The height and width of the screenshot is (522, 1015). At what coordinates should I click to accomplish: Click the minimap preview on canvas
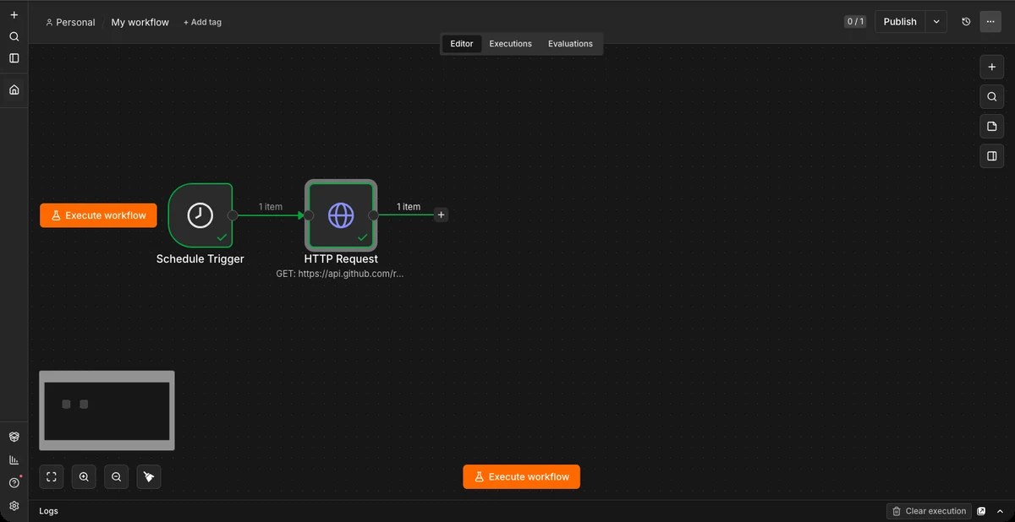(x=107, y=411)
